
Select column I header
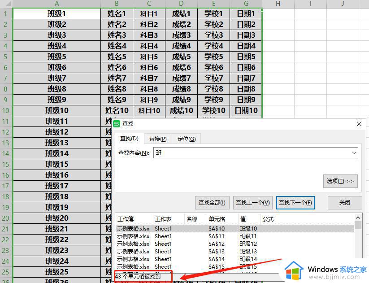tap(310, 4)
